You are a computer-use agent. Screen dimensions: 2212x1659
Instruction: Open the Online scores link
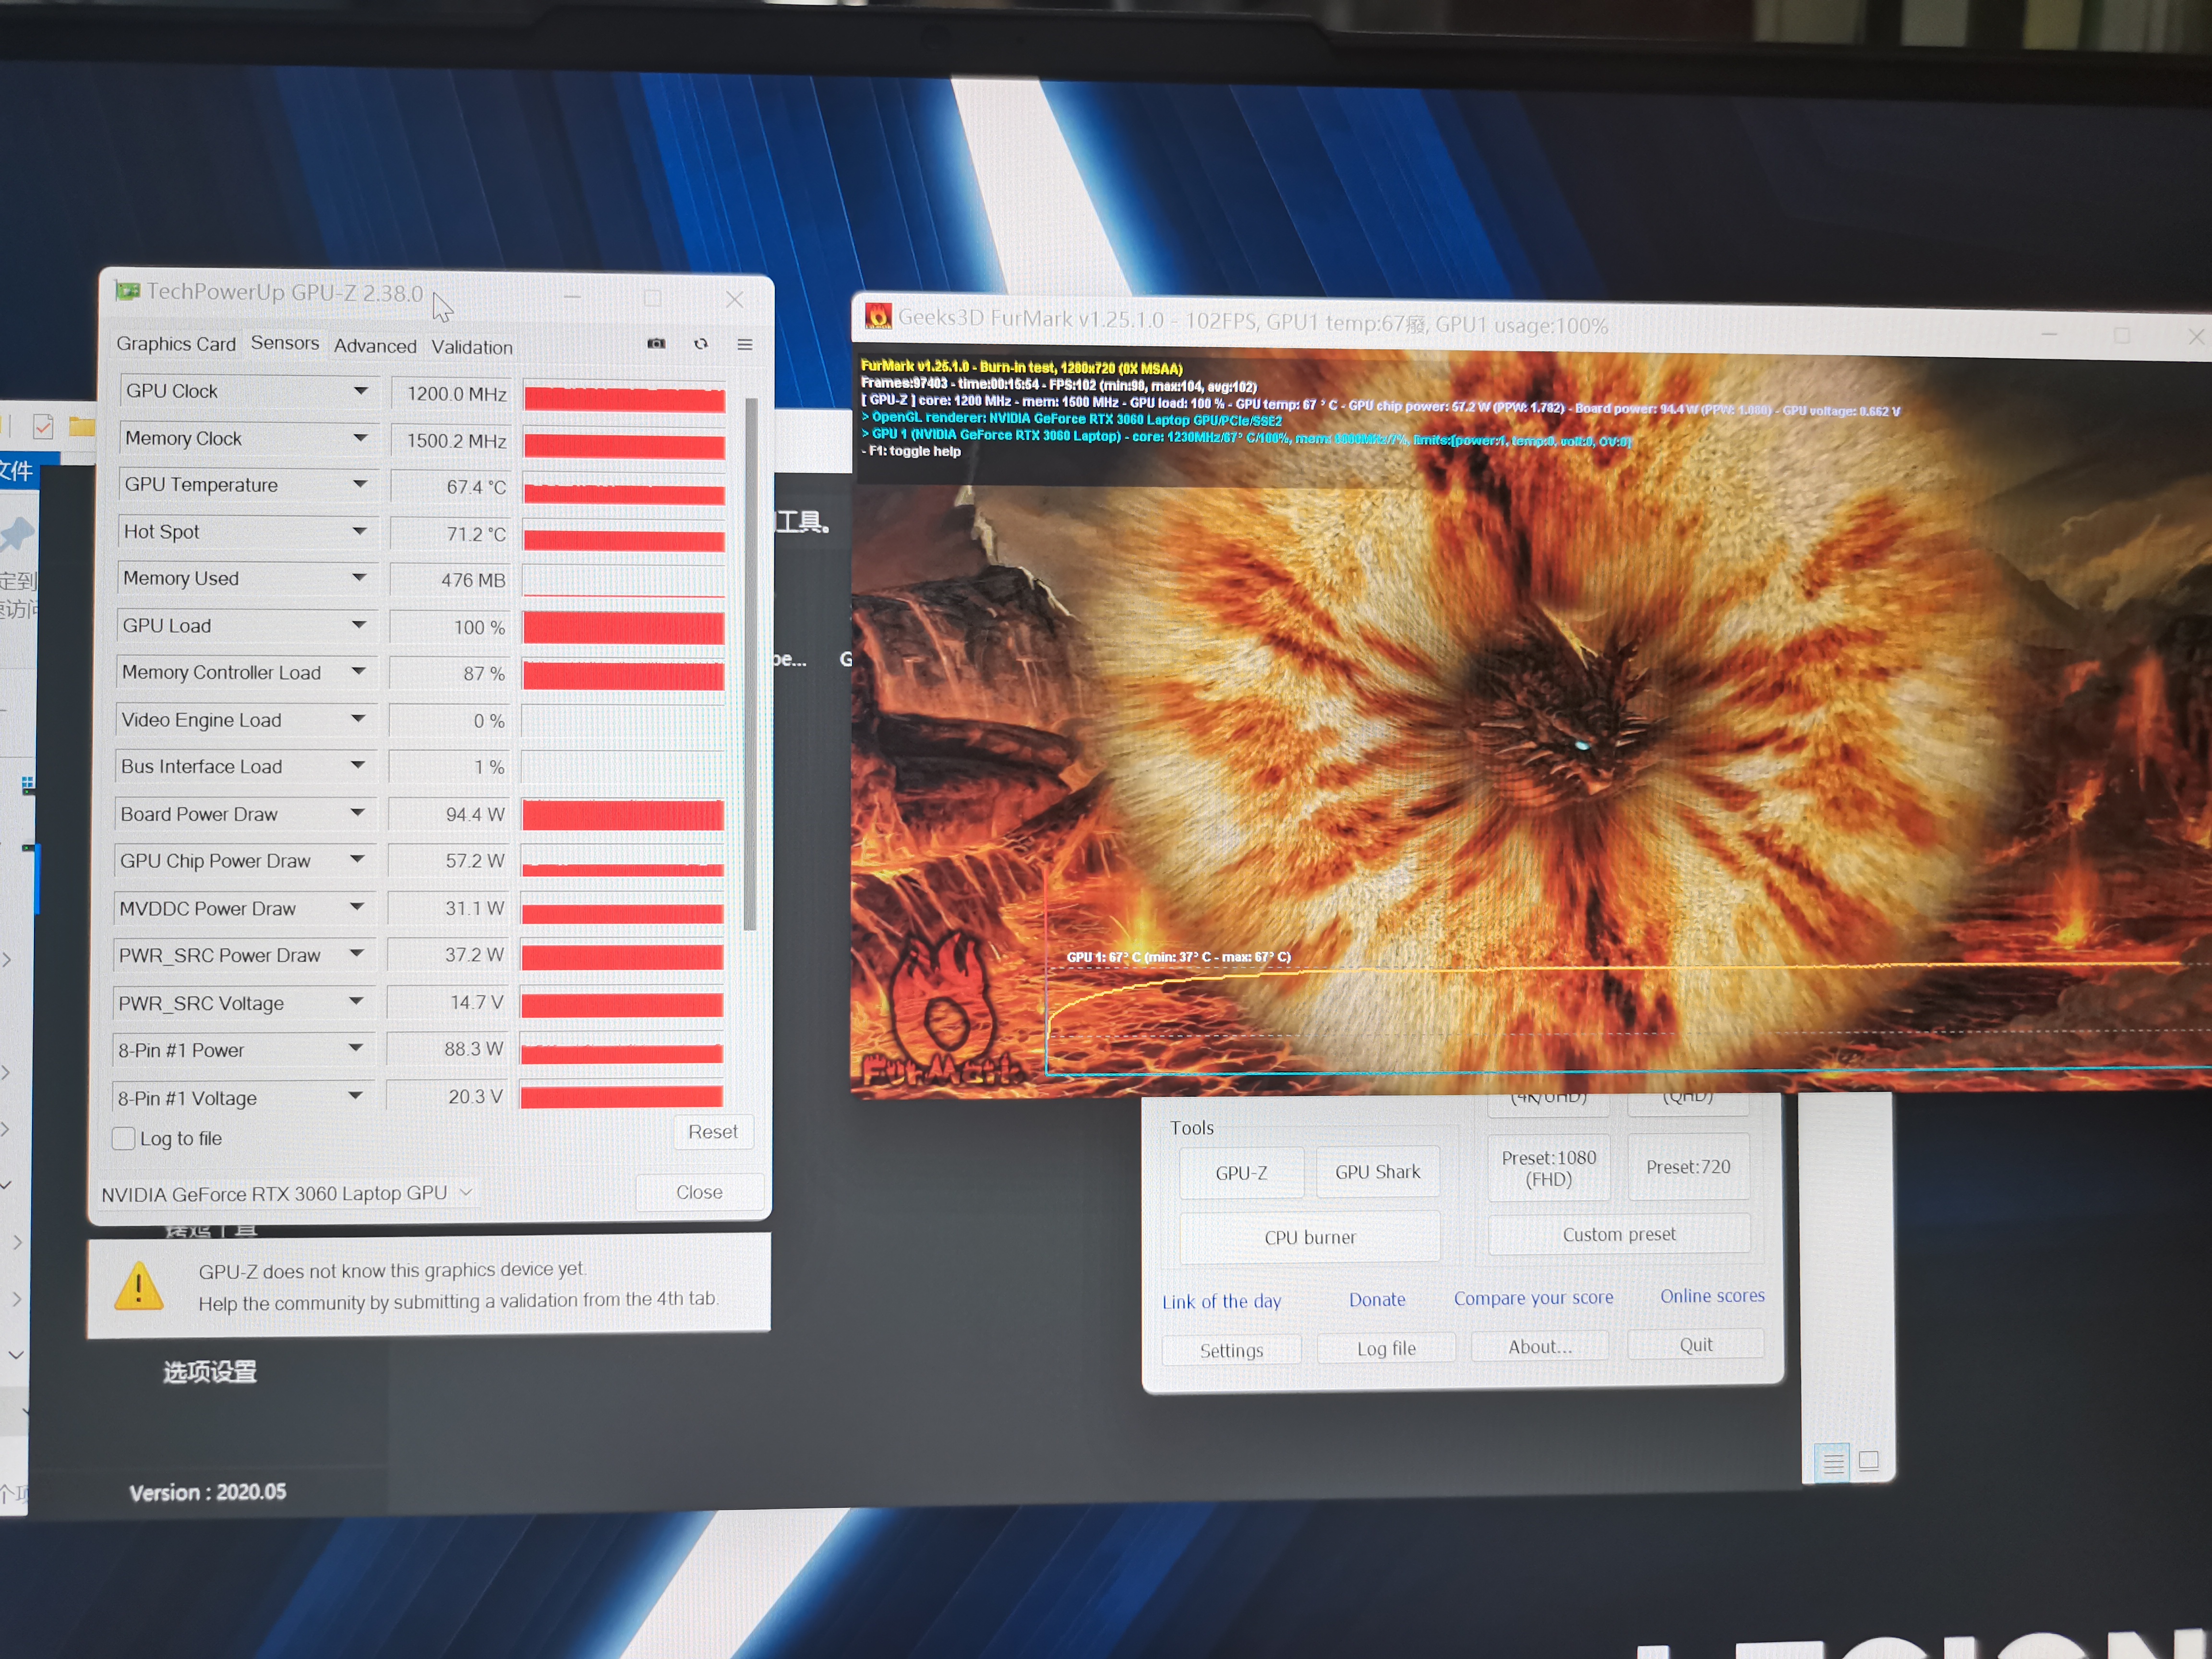coord(1712,1295)
